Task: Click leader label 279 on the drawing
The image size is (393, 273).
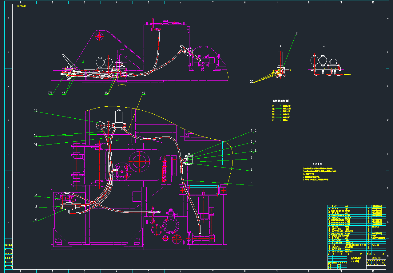Action: 50,93
